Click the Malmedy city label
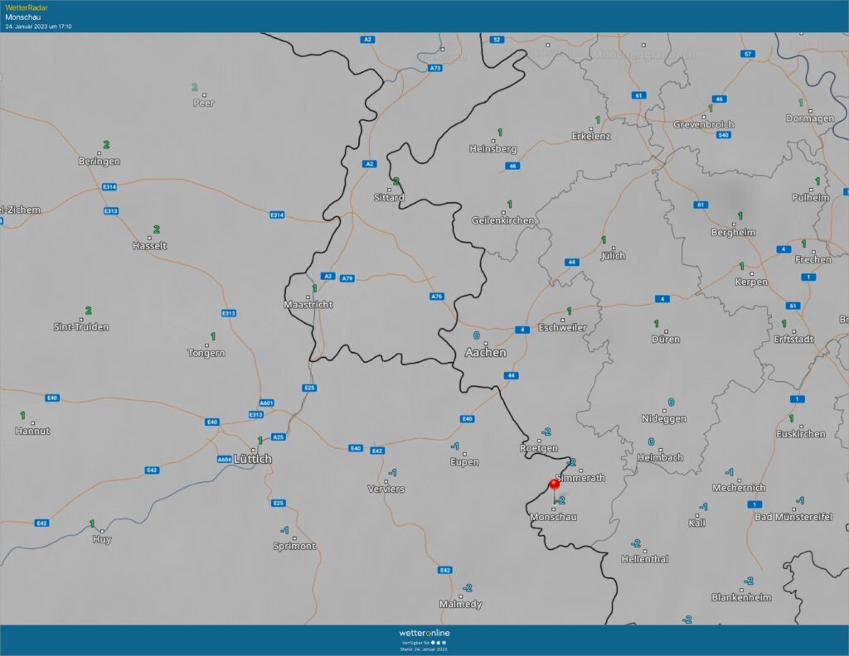 pyautogui.click(x=460, y=605)
